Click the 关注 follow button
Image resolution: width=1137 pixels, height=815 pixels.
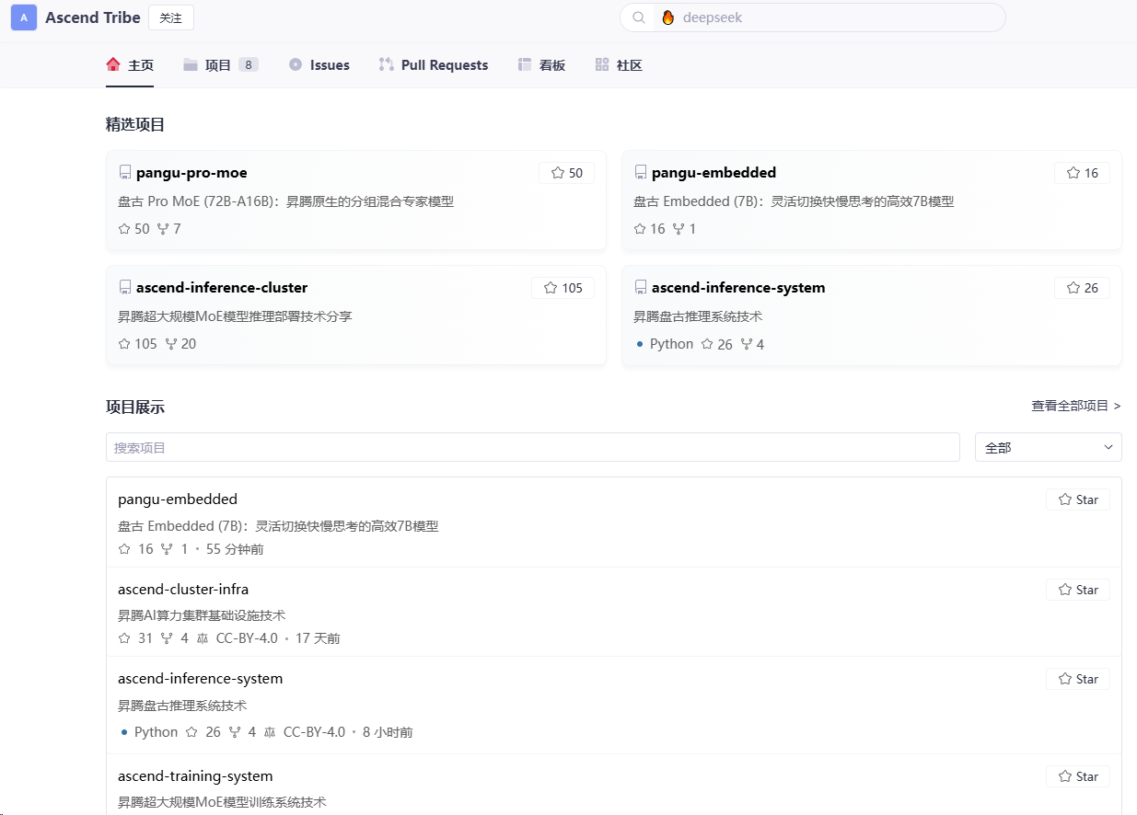pyautogui.click(x=171, y=17)
